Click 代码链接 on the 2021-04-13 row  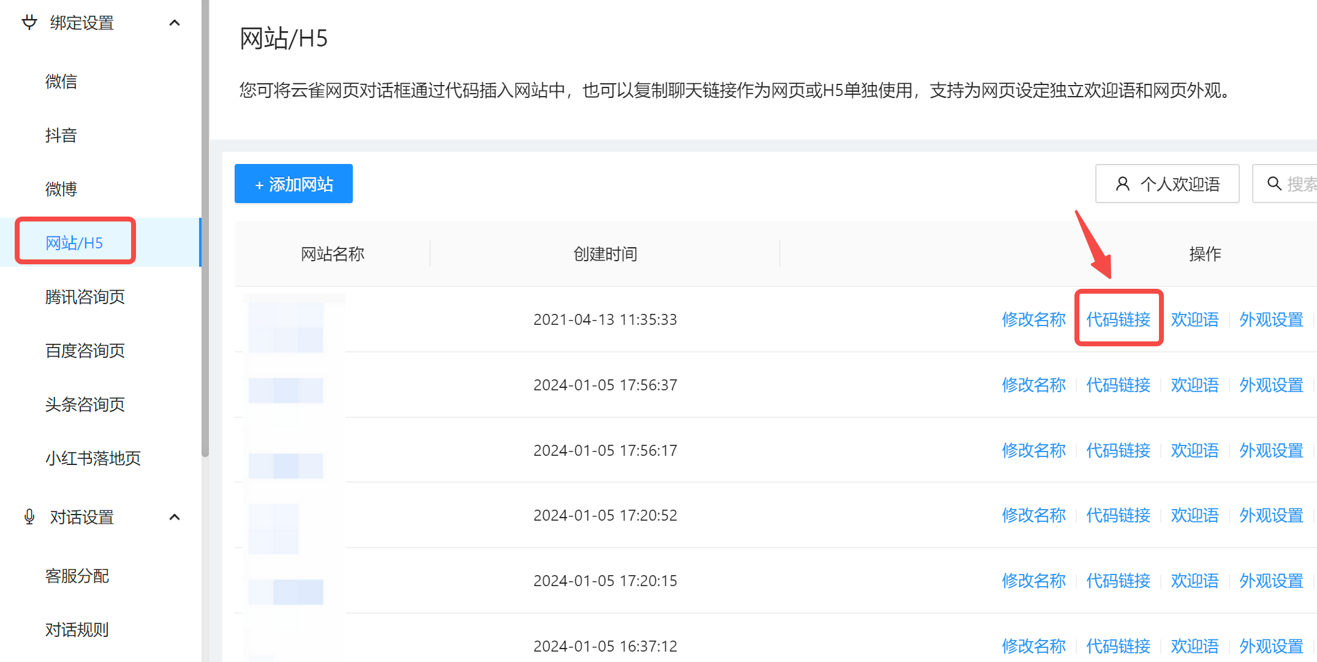1119,319
